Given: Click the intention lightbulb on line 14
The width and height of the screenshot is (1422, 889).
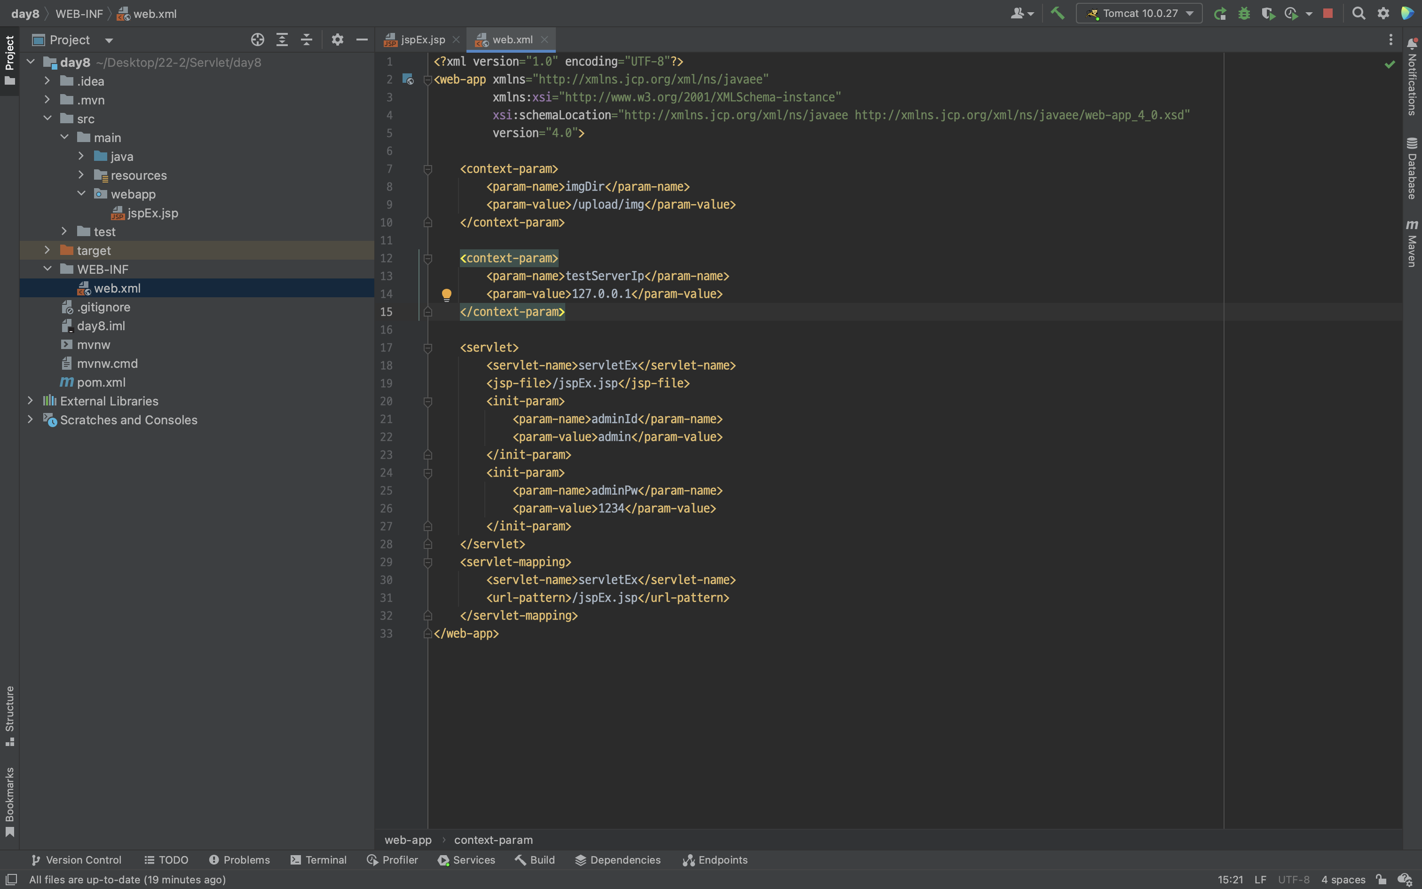Looking at the screenshot, I should [x=447, y=294].
